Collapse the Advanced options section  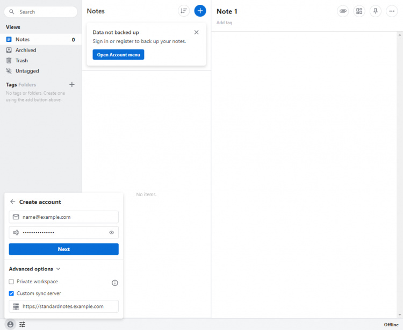(x=35, y=269)
